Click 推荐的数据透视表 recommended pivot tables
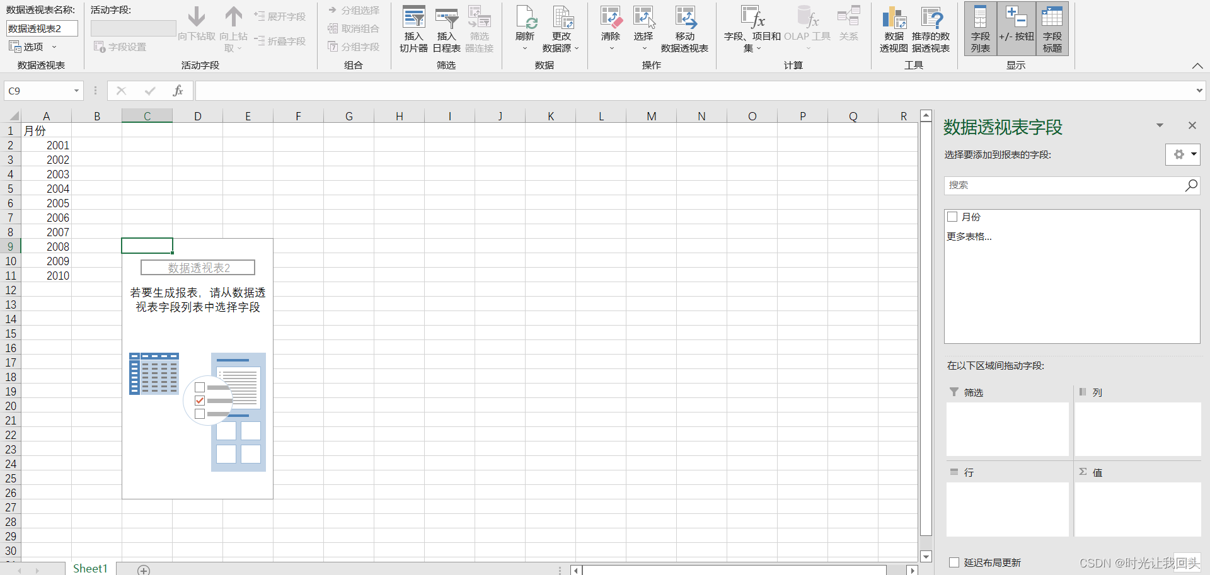This screenshot has height=575, width=1210. click(x=931, y=29)
